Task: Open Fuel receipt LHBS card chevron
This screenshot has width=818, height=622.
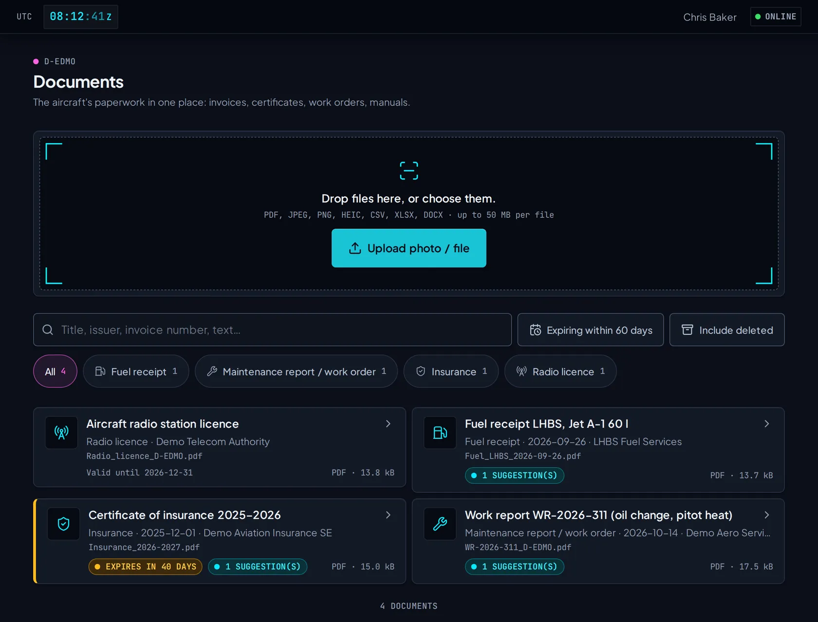Action: (766, 424)
